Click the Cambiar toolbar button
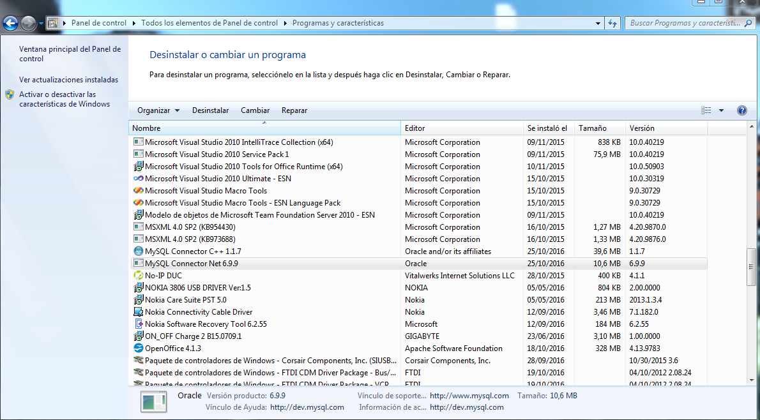This screenshot has width=760, height=420. click(x=255, y=110)
